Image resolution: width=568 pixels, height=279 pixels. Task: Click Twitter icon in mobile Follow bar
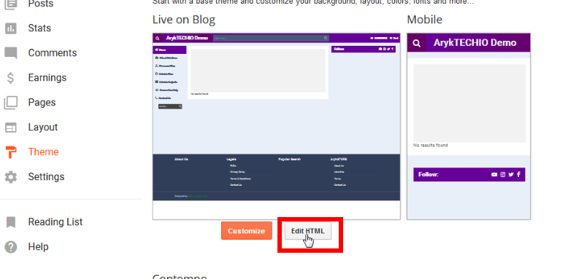click(x=511, y=175)
